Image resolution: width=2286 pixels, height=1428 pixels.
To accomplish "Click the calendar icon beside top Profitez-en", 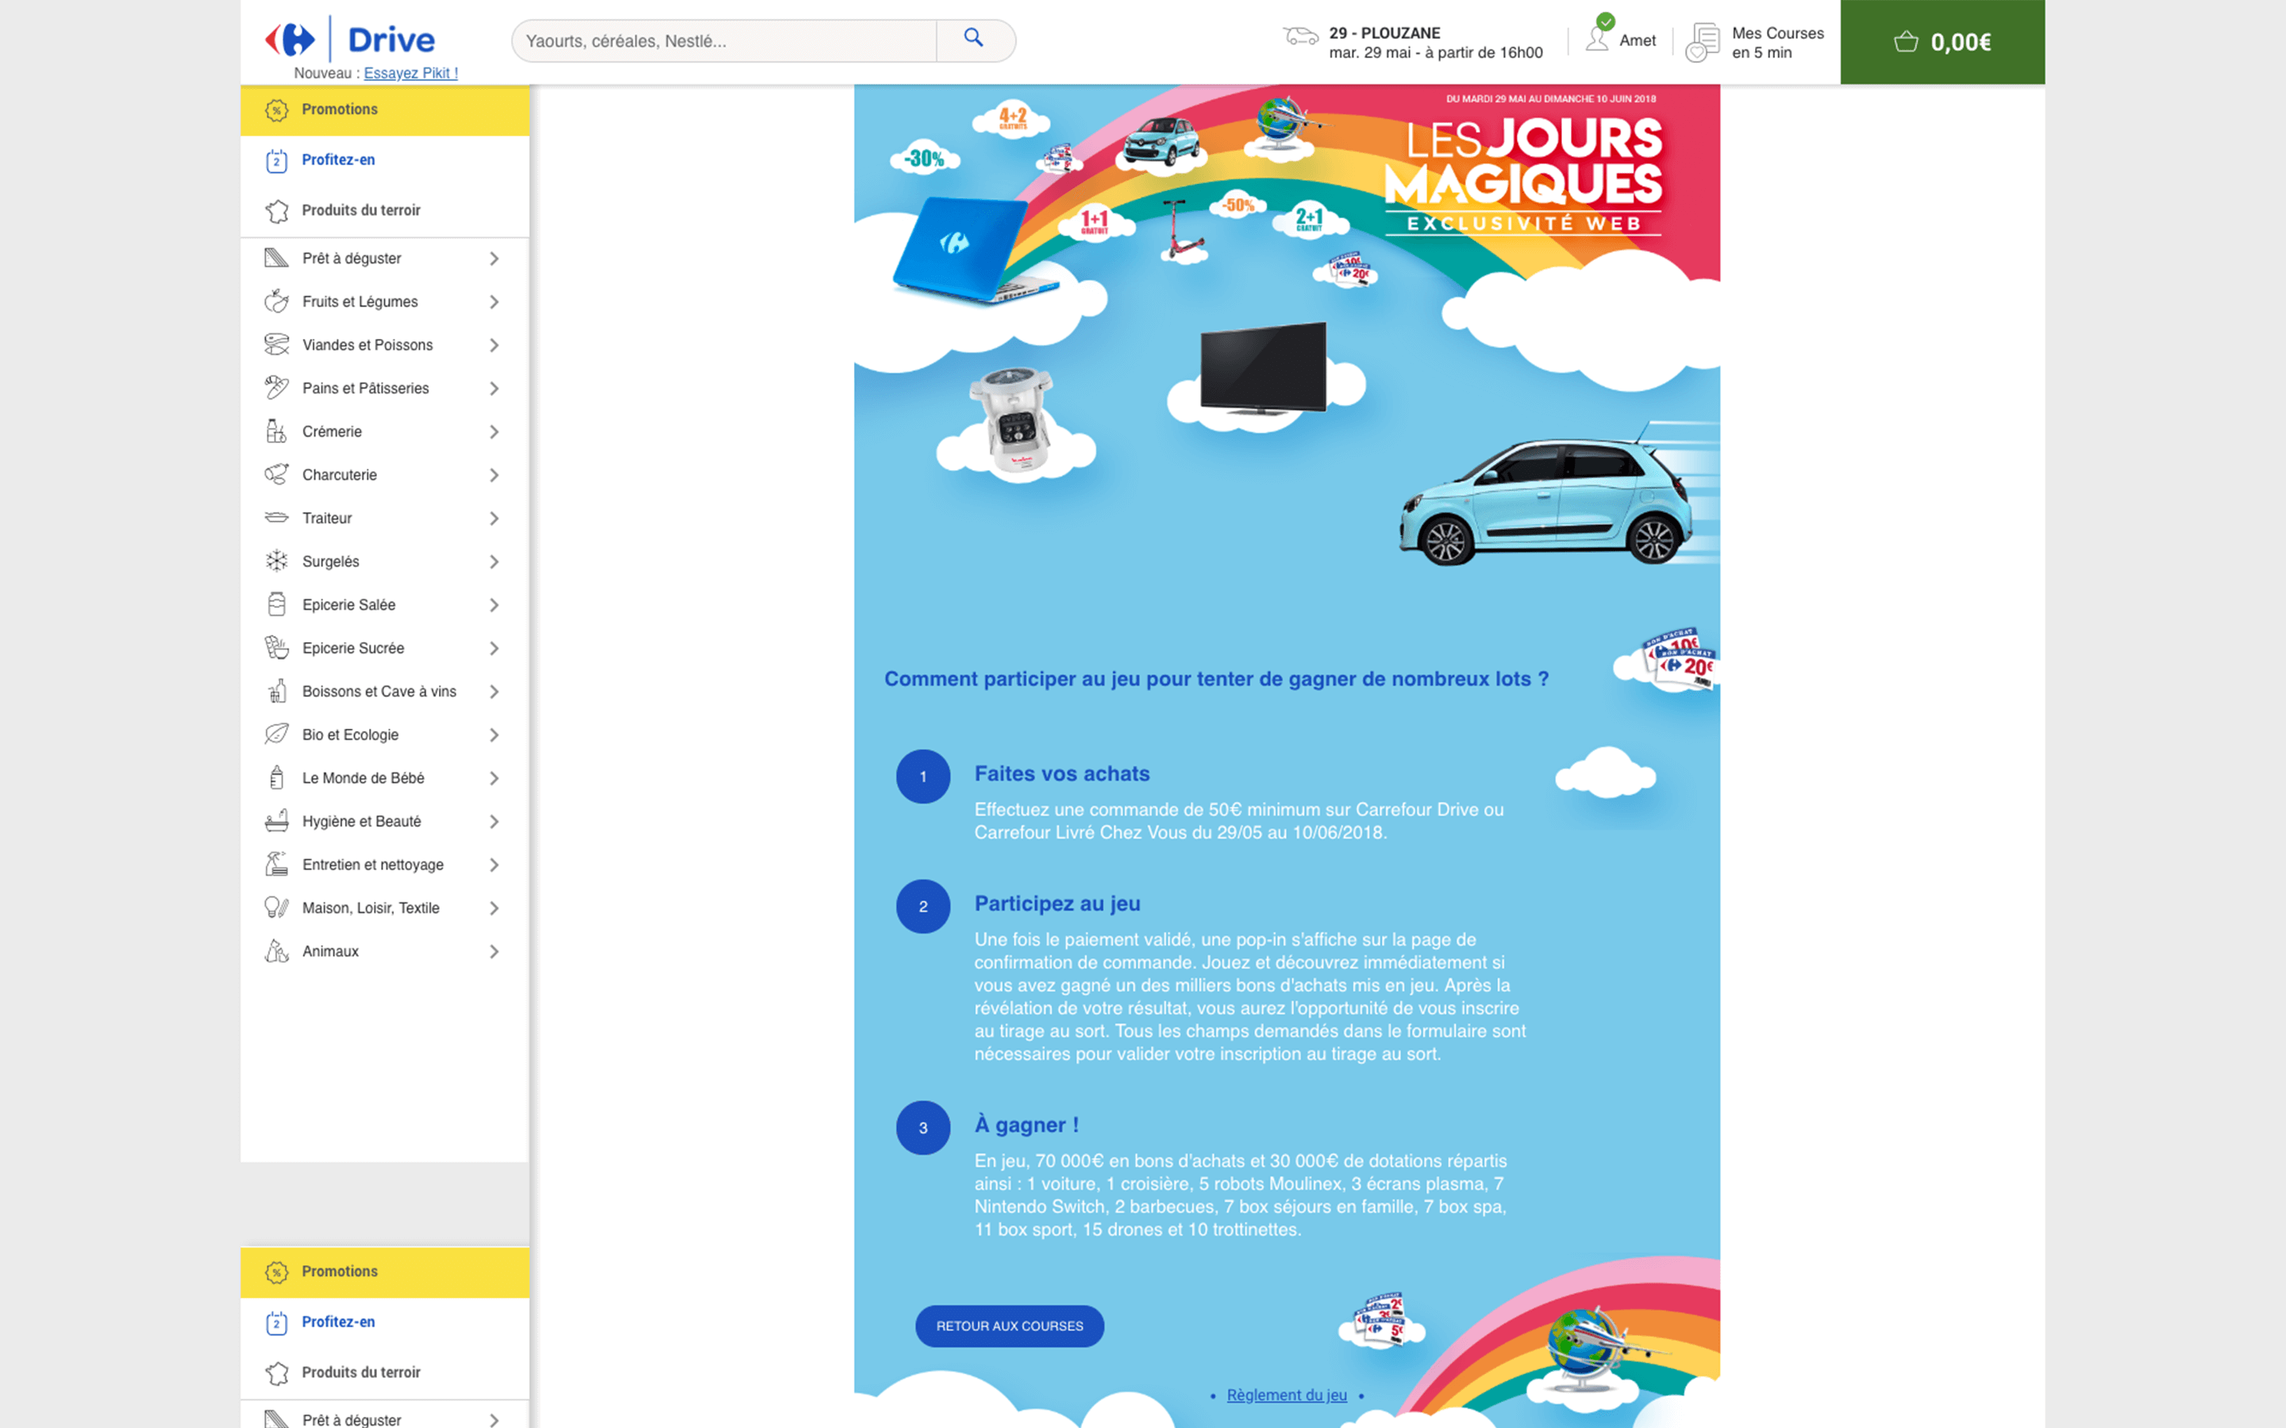I will [x=275, y=160].
